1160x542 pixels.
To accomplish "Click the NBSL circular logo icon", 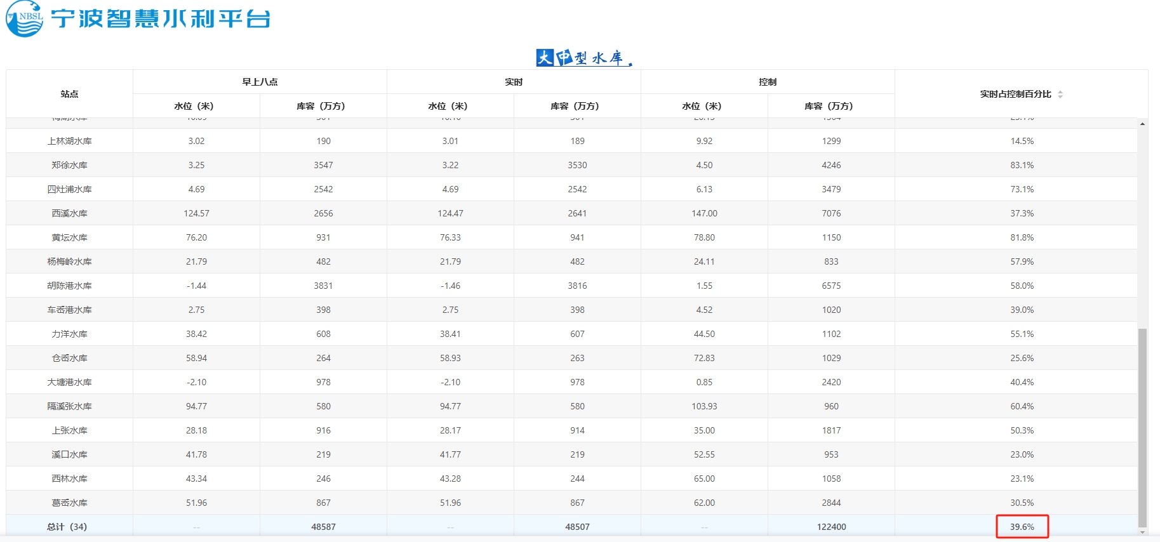I will 24,18.
